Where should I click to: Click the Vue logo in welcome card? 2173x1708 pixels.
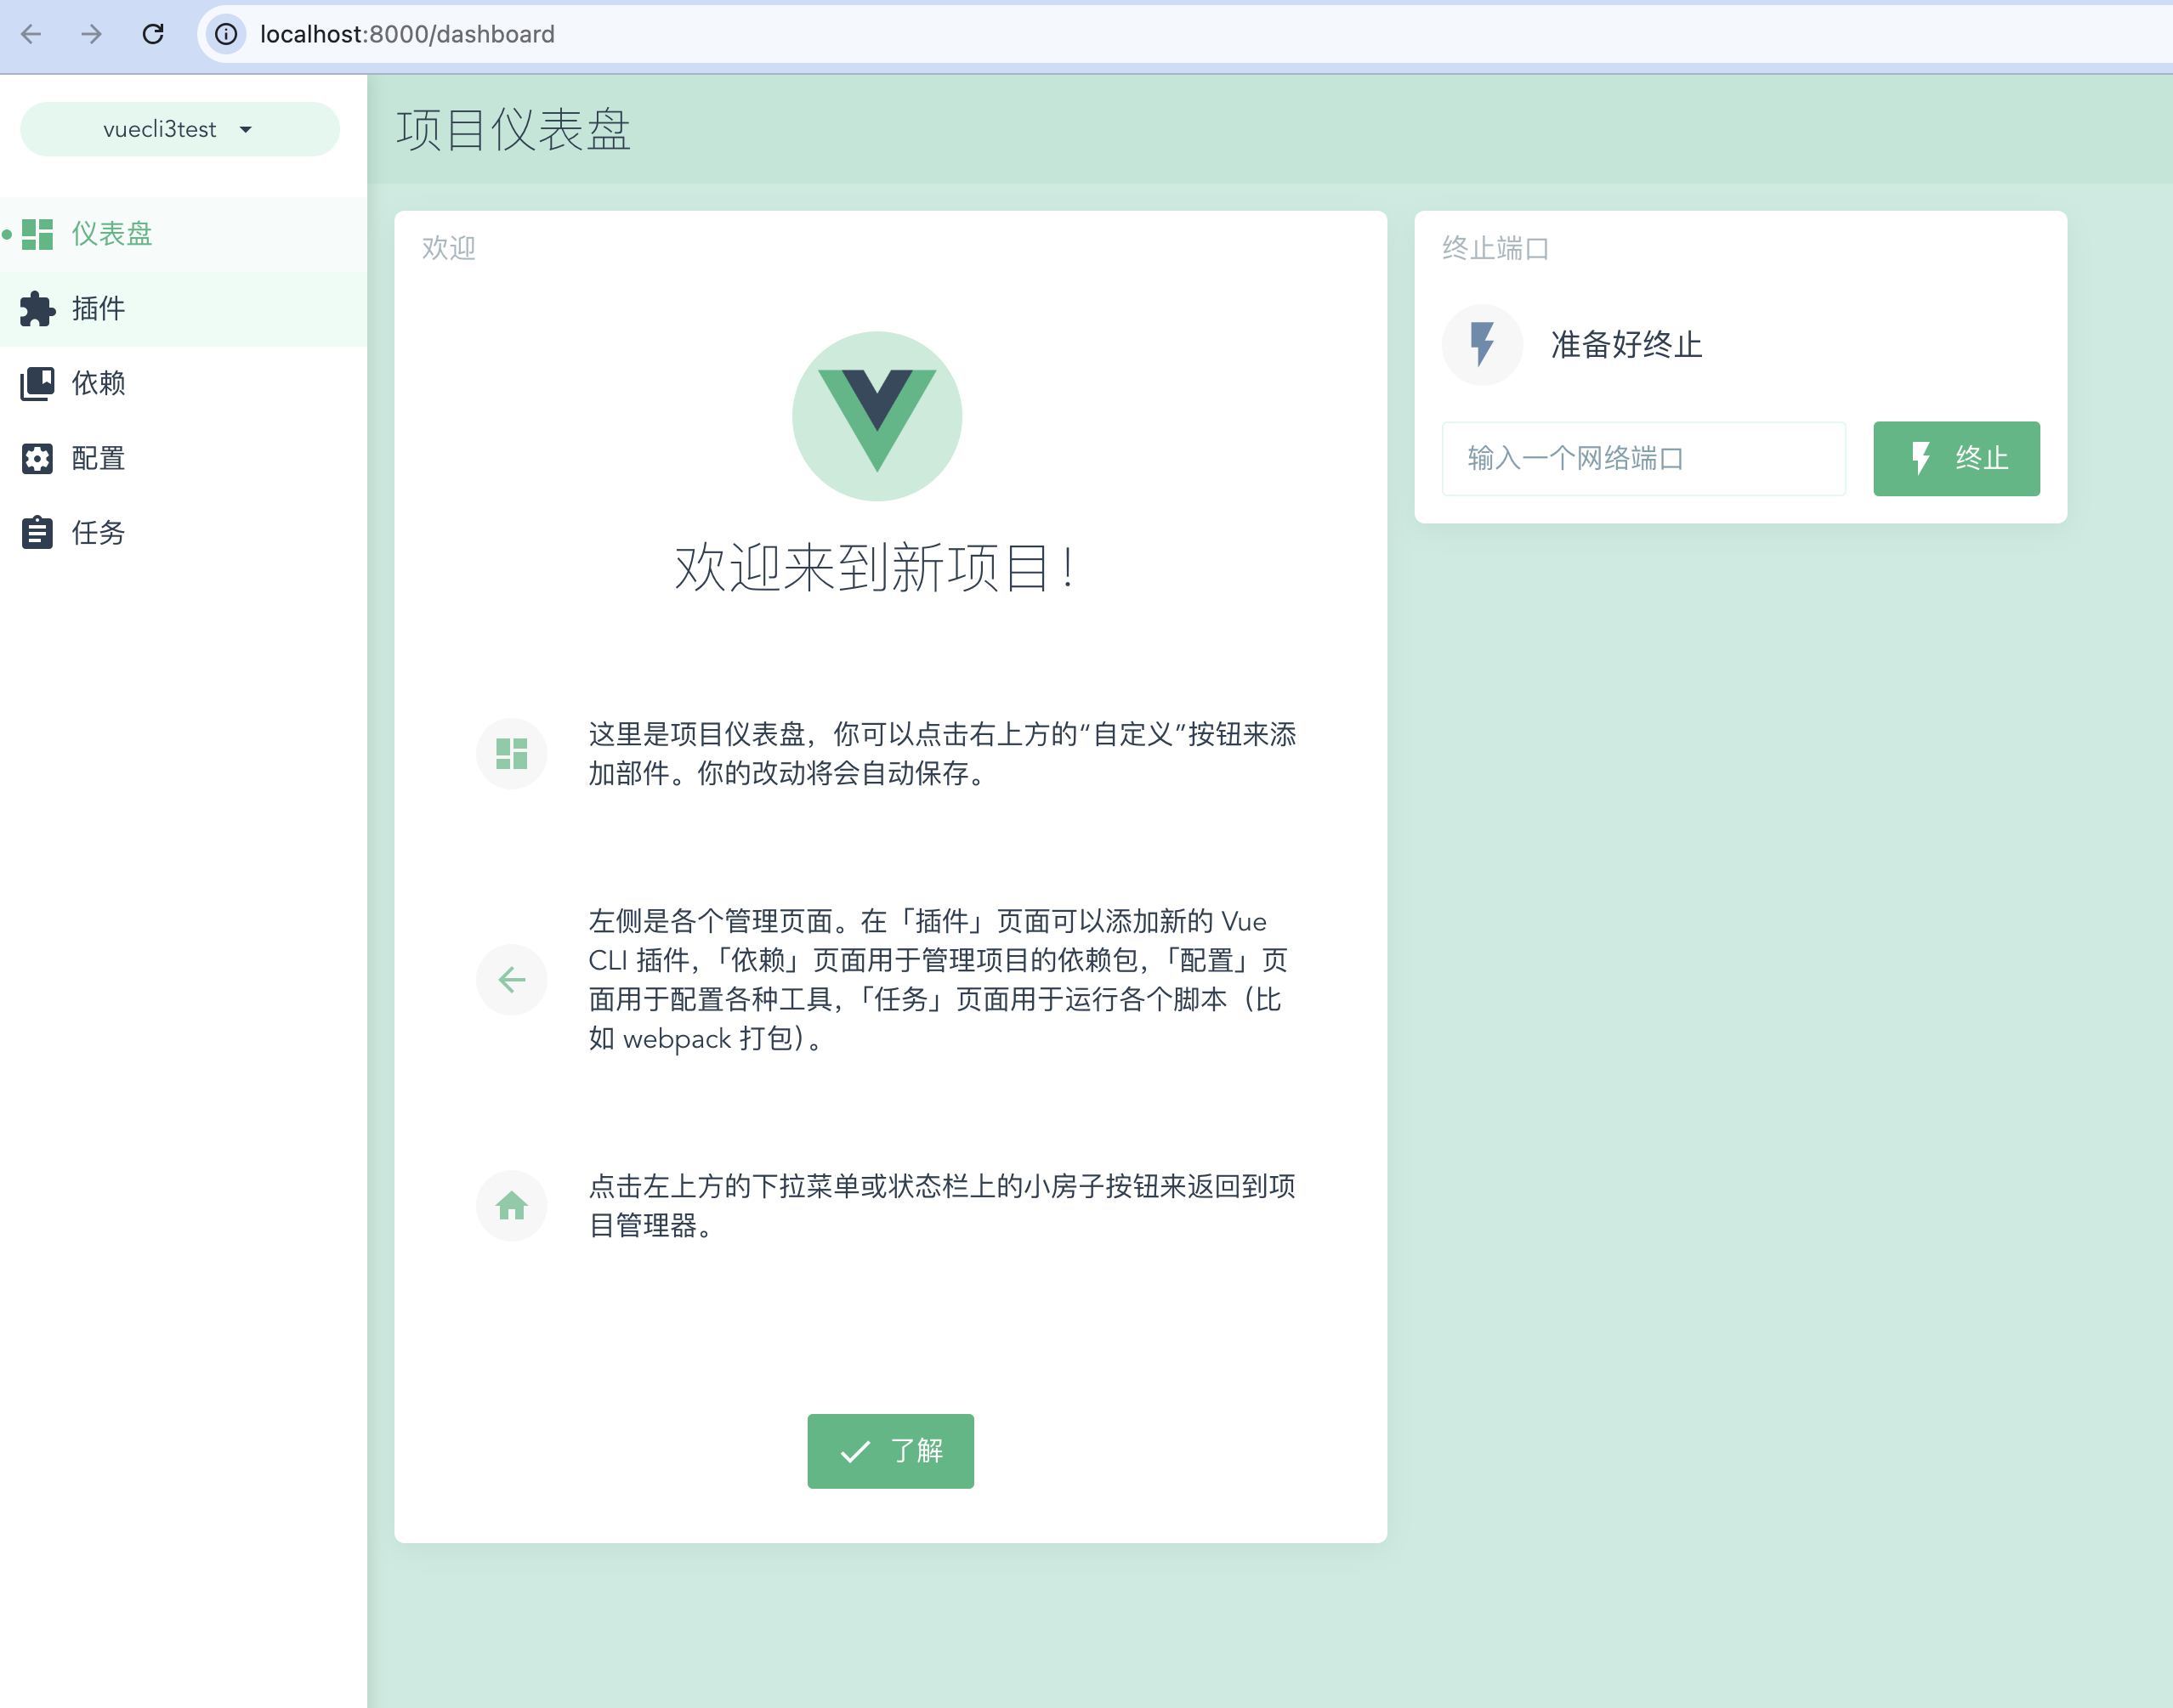tap(877, 416)
